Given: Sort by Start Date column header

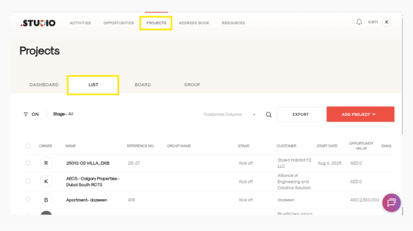Looking at the screenshot, I should [x=327, y=146].
